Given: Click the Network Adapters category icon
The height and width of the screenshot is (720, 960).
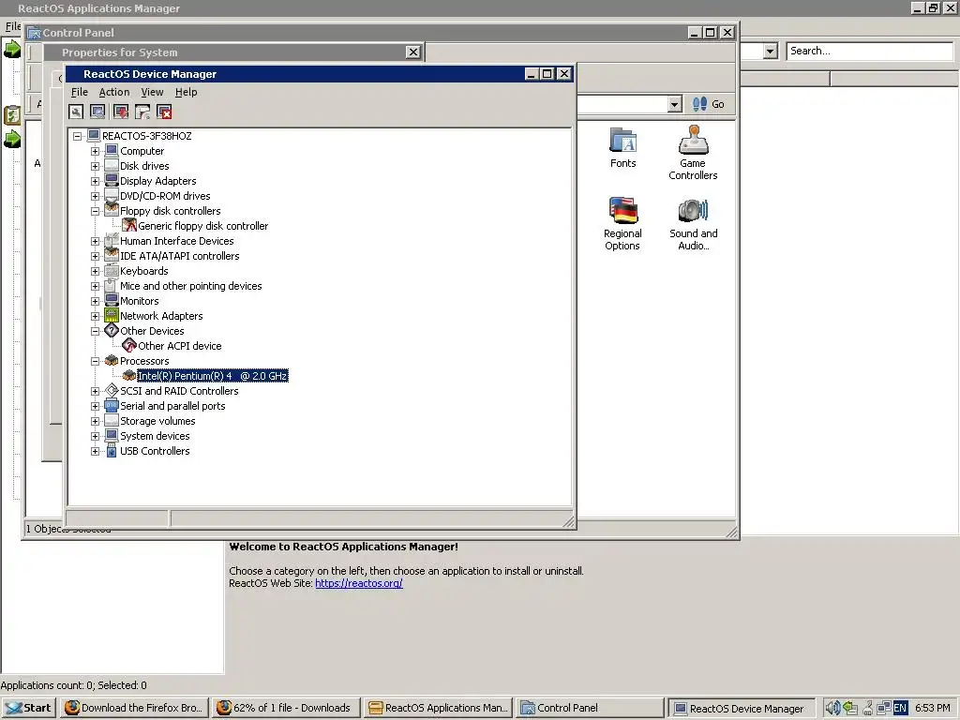Looking at the screenshot, I should (x=112, y=315).
